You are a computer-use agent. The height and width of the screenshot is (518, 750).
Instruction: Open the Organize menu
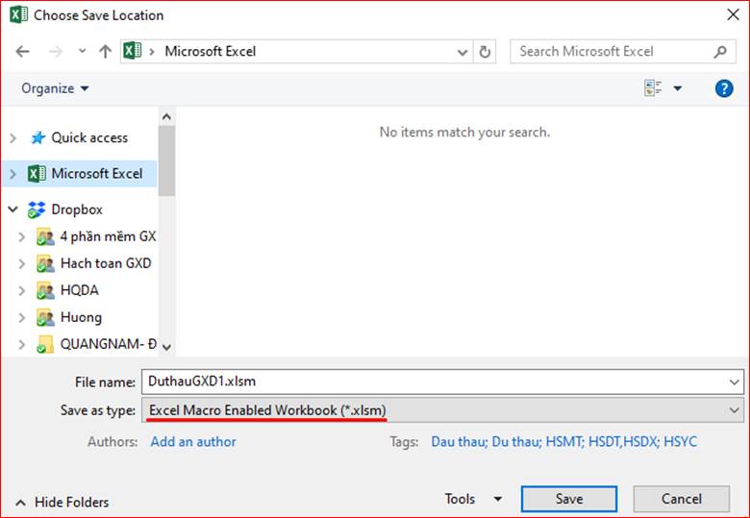(x=55, y=88)
